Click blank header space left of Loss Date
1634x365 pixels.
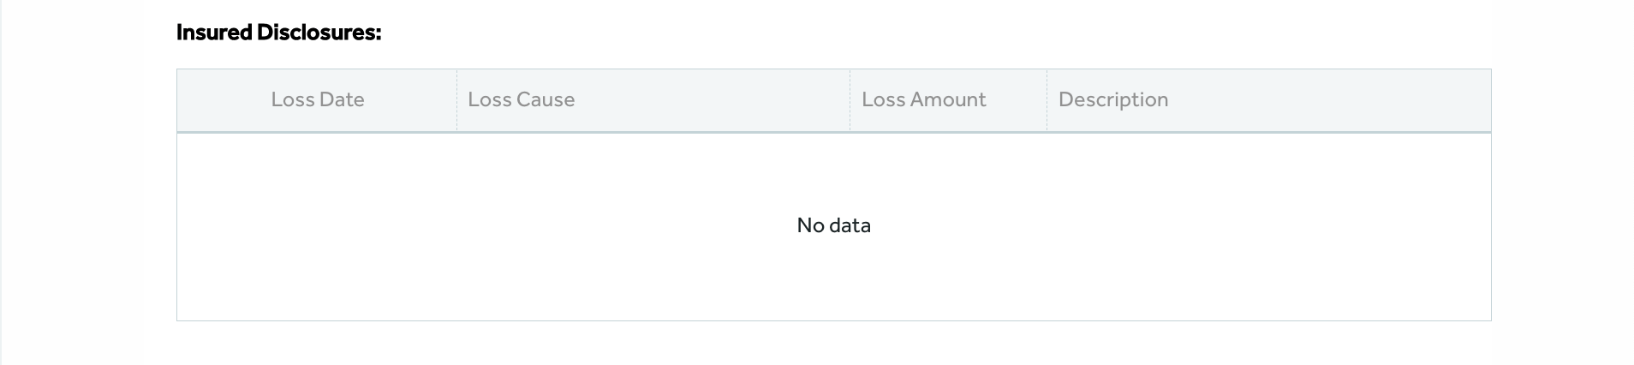223,100
